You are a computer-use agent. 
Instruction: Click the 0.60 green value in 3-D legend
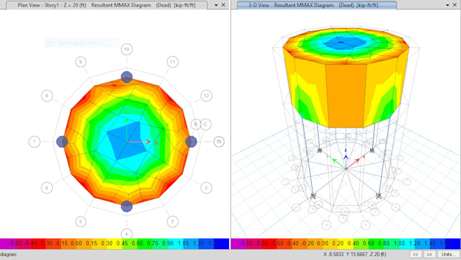tap(368, 244)
